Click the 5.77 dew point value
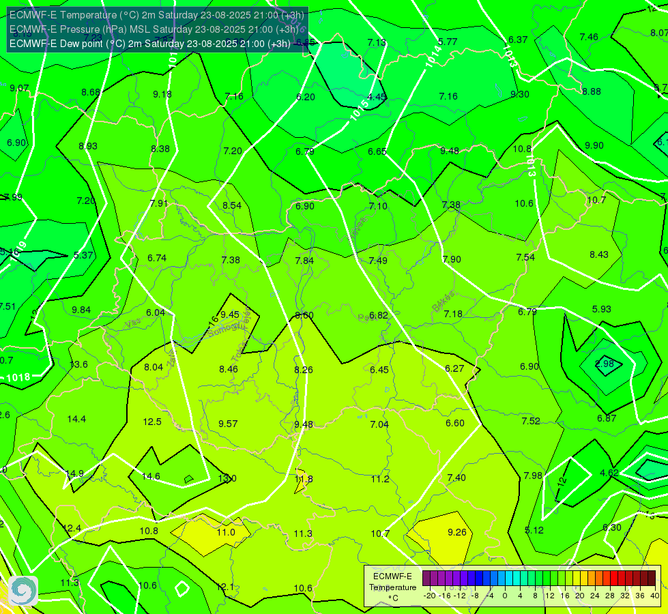Viewport: 668px width, 614px height. (x=448, y=42)
